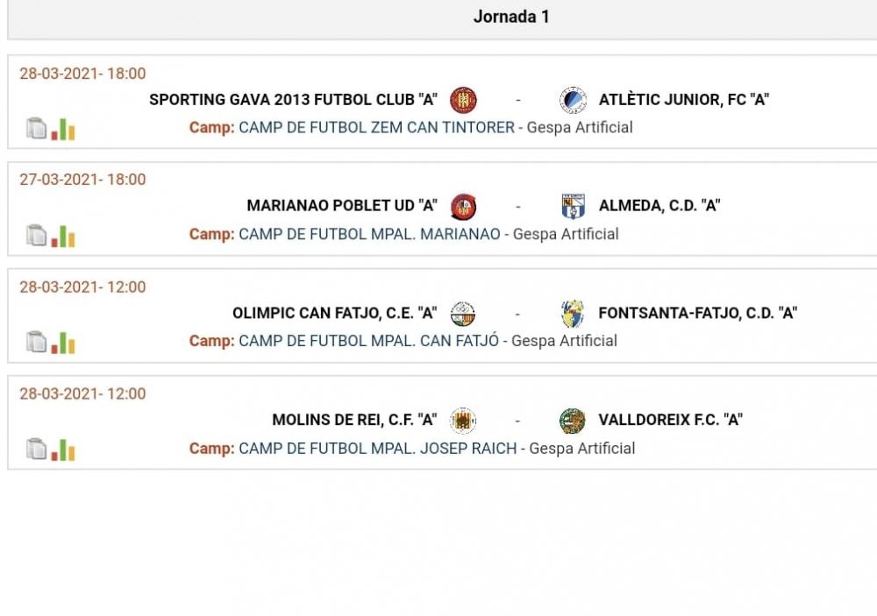Open CAMP DE FUTBOL MPAL. JOSEP RAICH link
Screen dimensions: 877x616
[377, 449]
